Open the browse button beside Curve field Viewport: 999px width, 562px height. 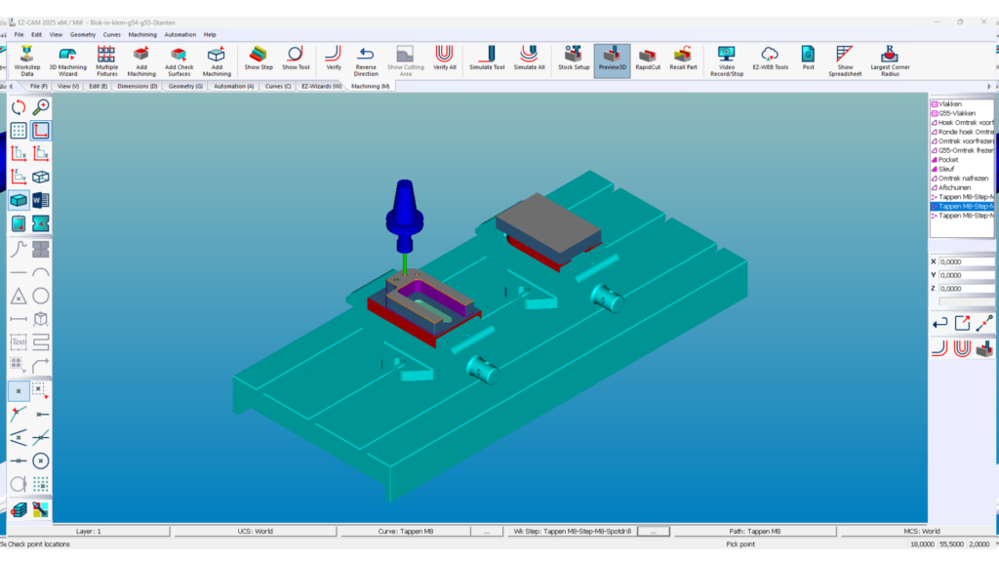(487, 532)
